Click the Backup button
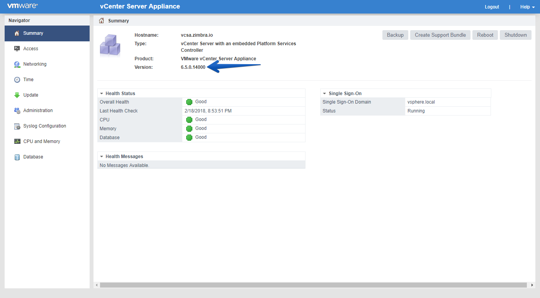Viewport: 540px width, 298px height. [x=395, y=35]
